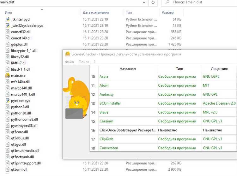237x176 pixels.
Task: Sort Explorer files by Дата изменения column
Action: 96,13
